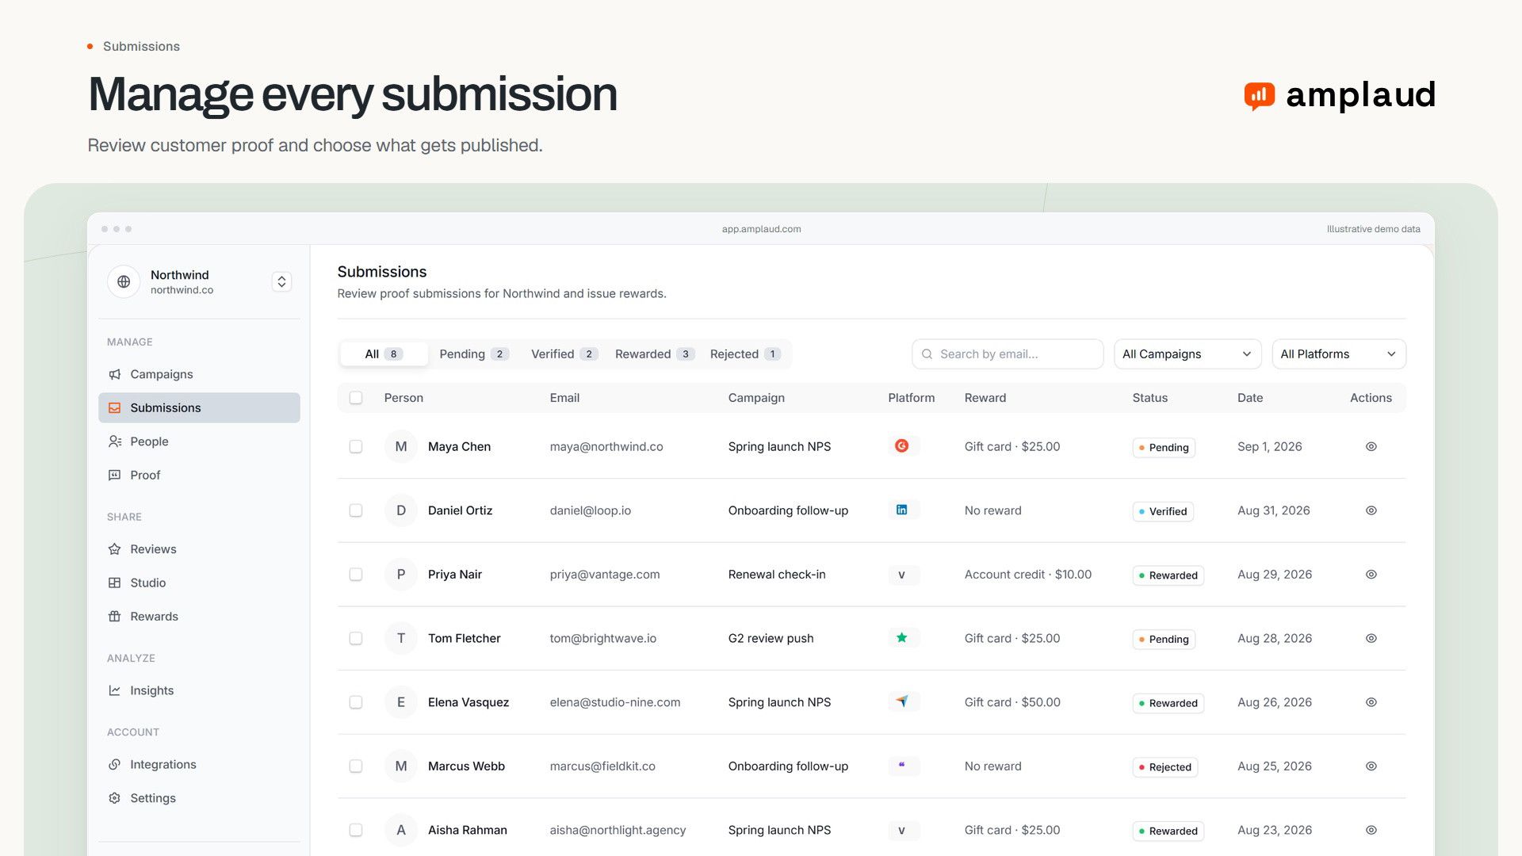Check the box for Elena Vasquez

[x=356, y=702]
